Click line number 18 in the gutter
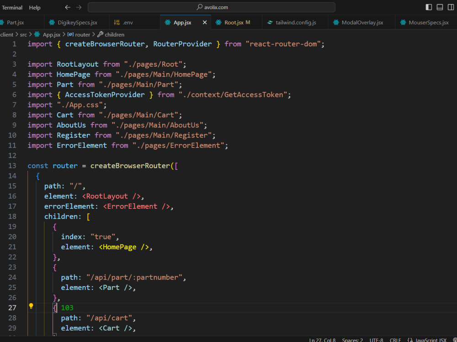 [12, 216]
